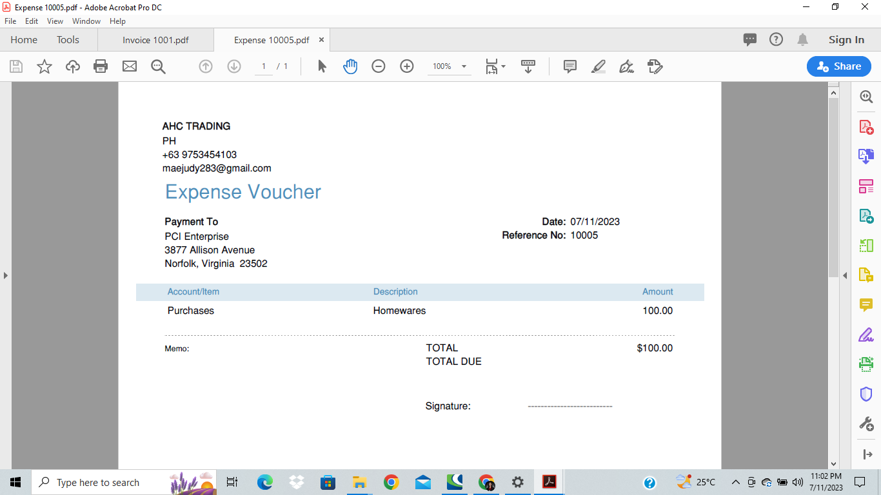
Task: Add the document to starred files
Action: tap(45, 66)
